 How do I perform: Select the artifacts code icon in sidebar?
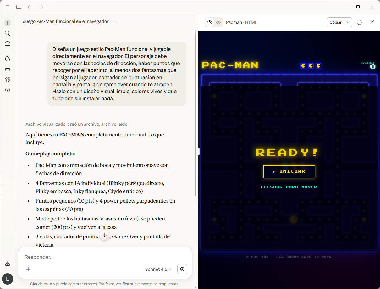tap(7, 90)
